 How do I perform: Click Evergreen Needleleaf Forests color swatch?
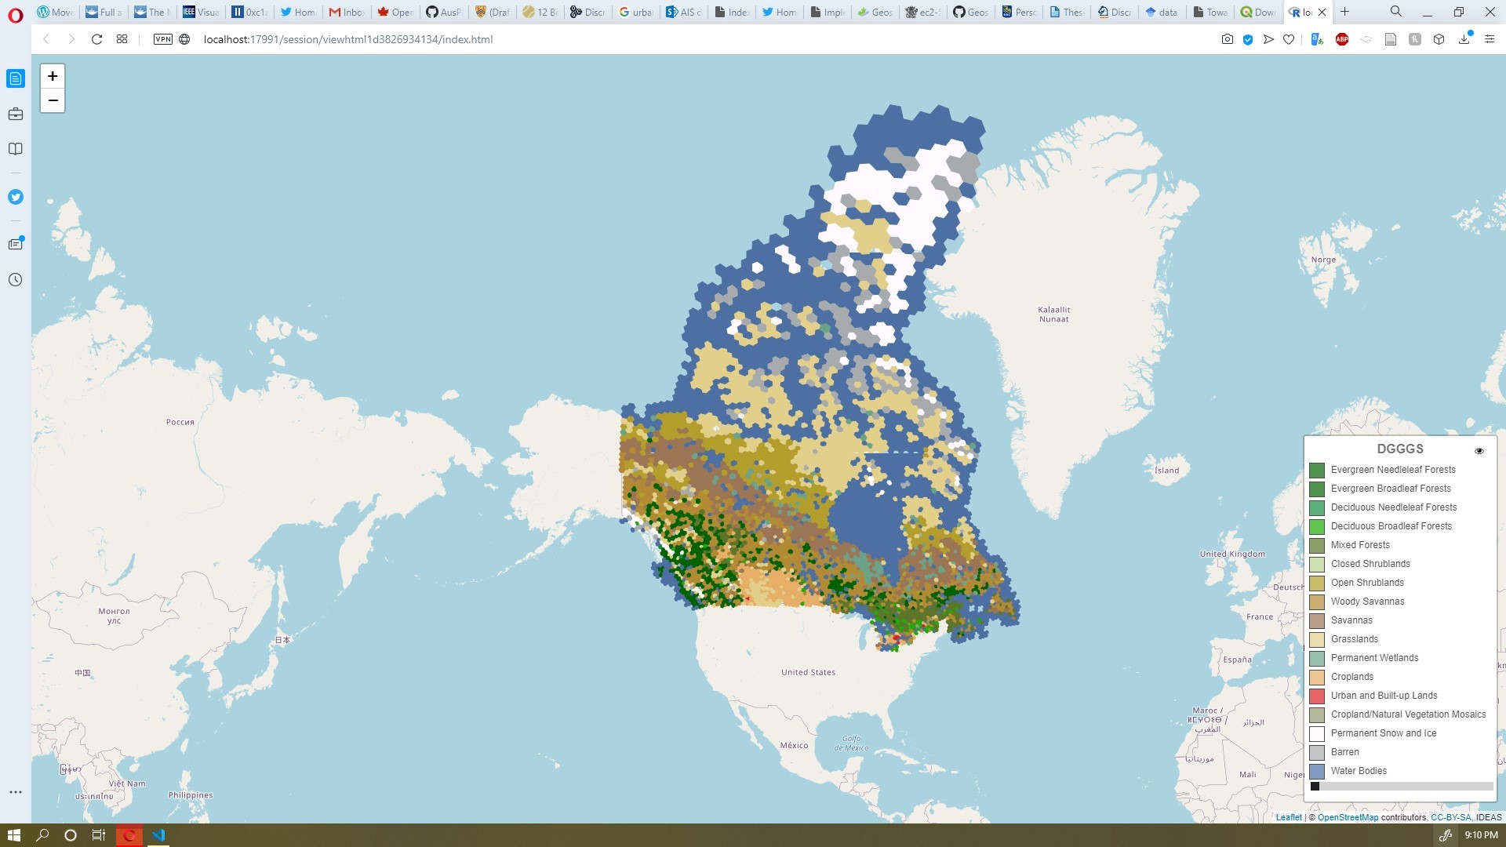tap(1317, 470)
